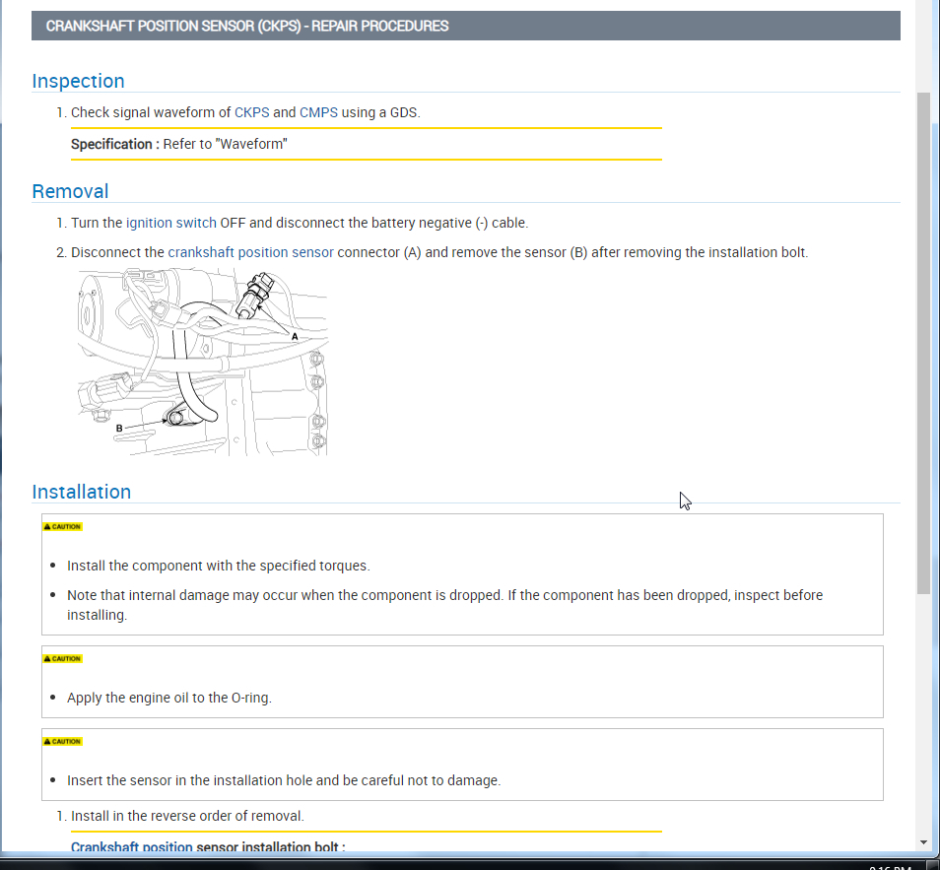This screenshot has width=940, height=870.
Task: Click the crankshaft sensor removal diagram
Action: [x=203, y=362]
